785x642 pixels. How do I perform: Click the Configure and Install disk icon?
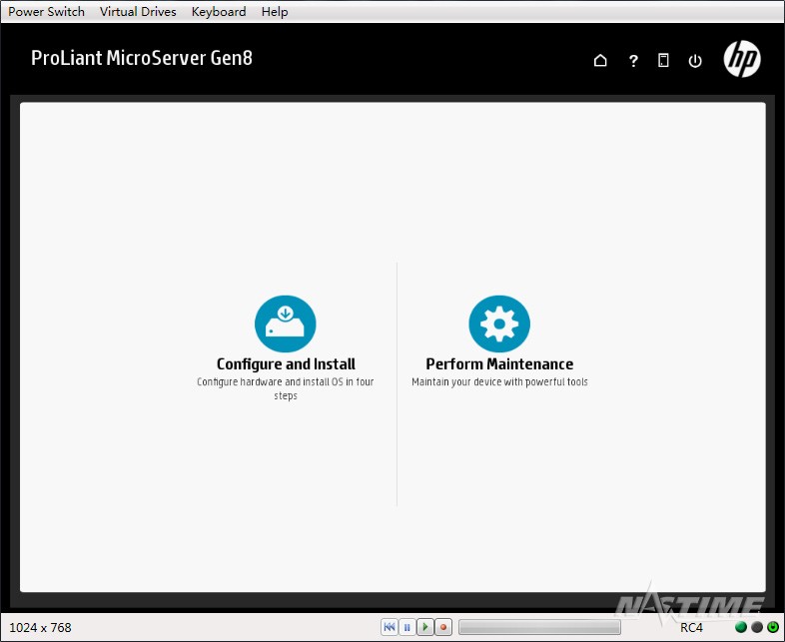coord(286,323)
